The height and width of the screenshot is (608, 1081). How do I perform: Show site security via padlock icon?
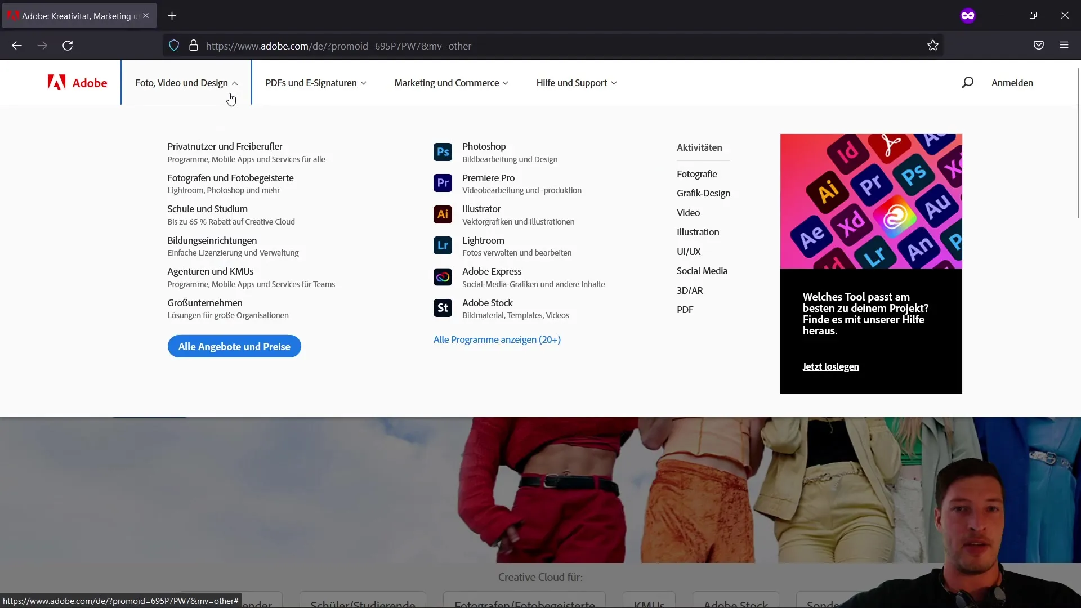tap(194, 46)
